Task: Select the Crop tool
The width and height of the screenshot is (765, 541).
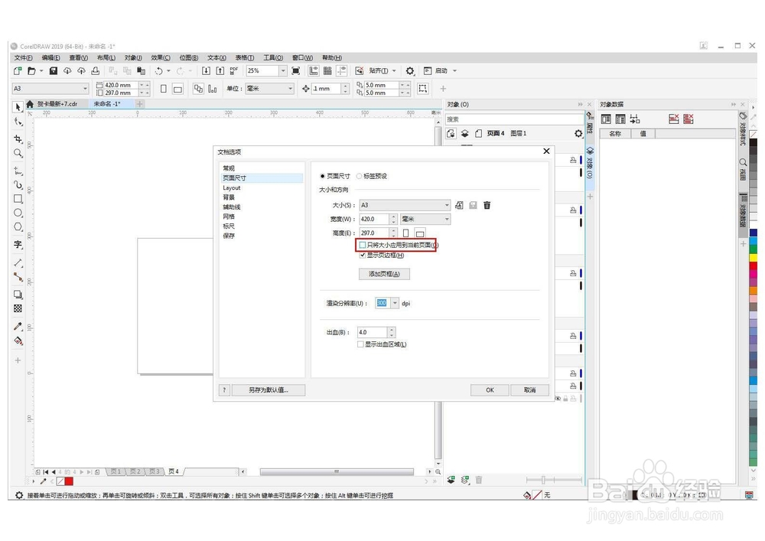Action: click(18, 138)
